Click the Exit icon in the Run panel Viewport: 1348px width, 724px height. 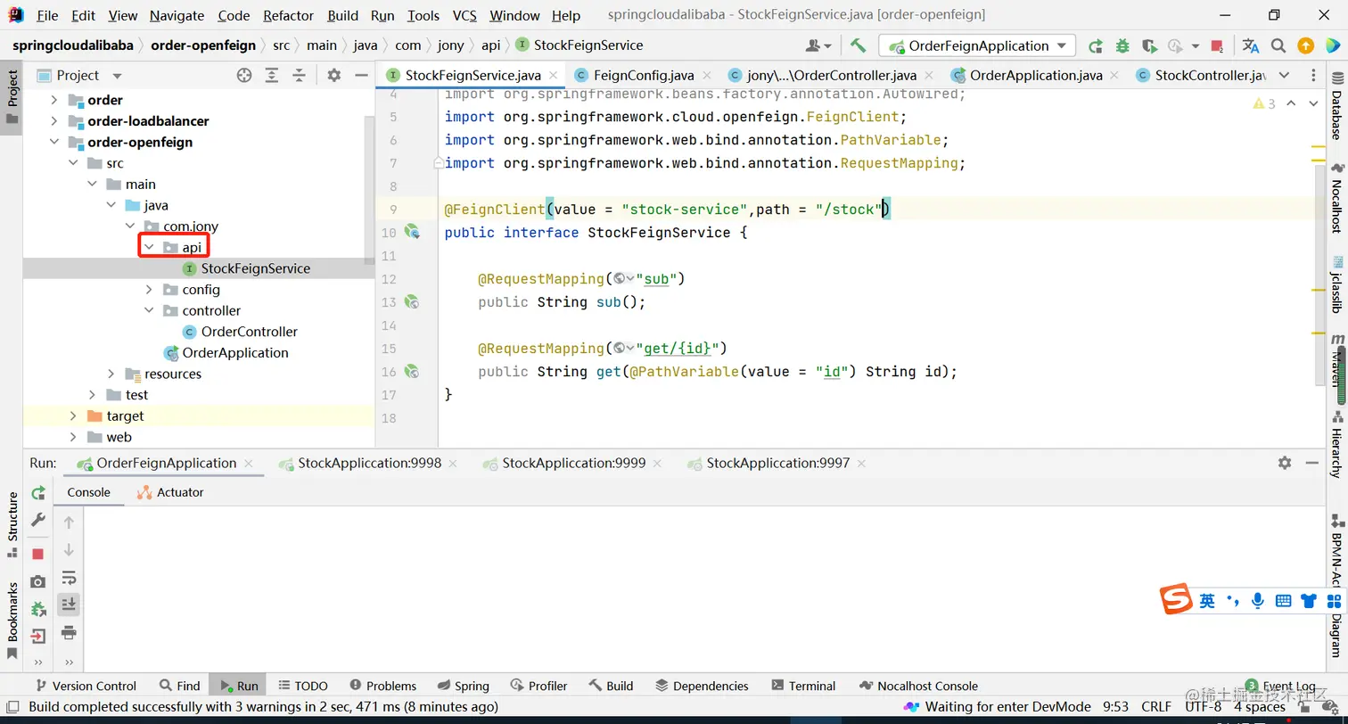37,636
